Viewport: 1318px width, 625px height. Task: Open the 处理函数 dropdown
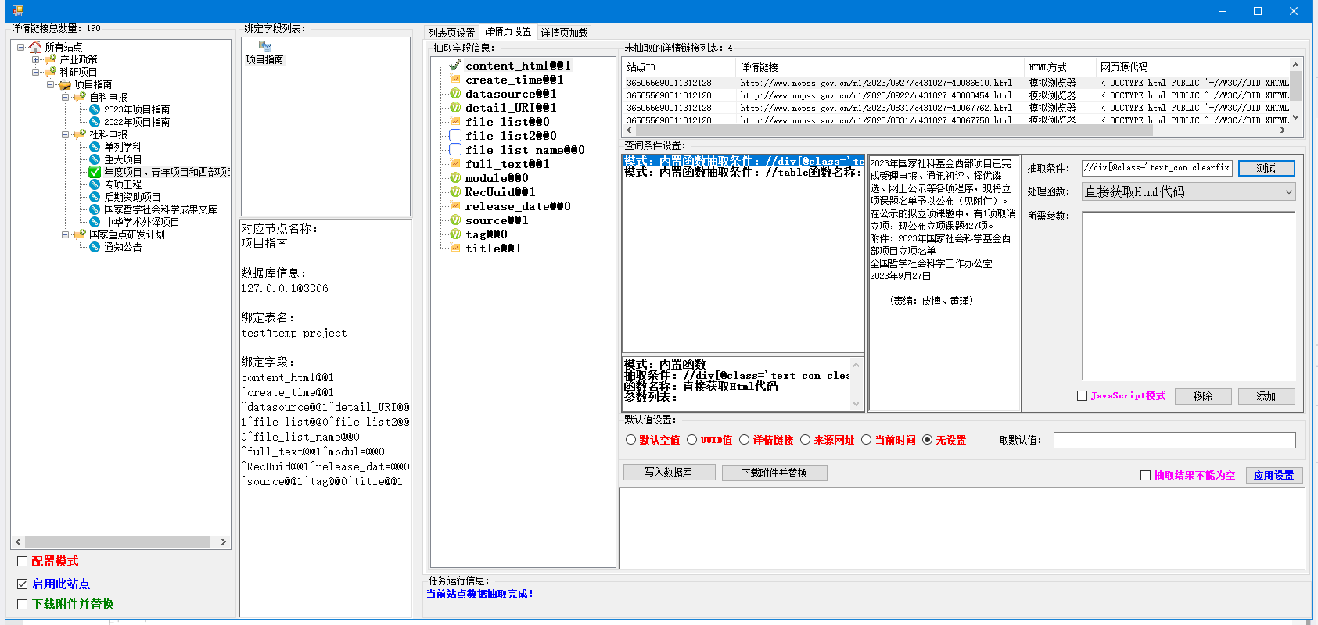click(x=1288, y=191)
